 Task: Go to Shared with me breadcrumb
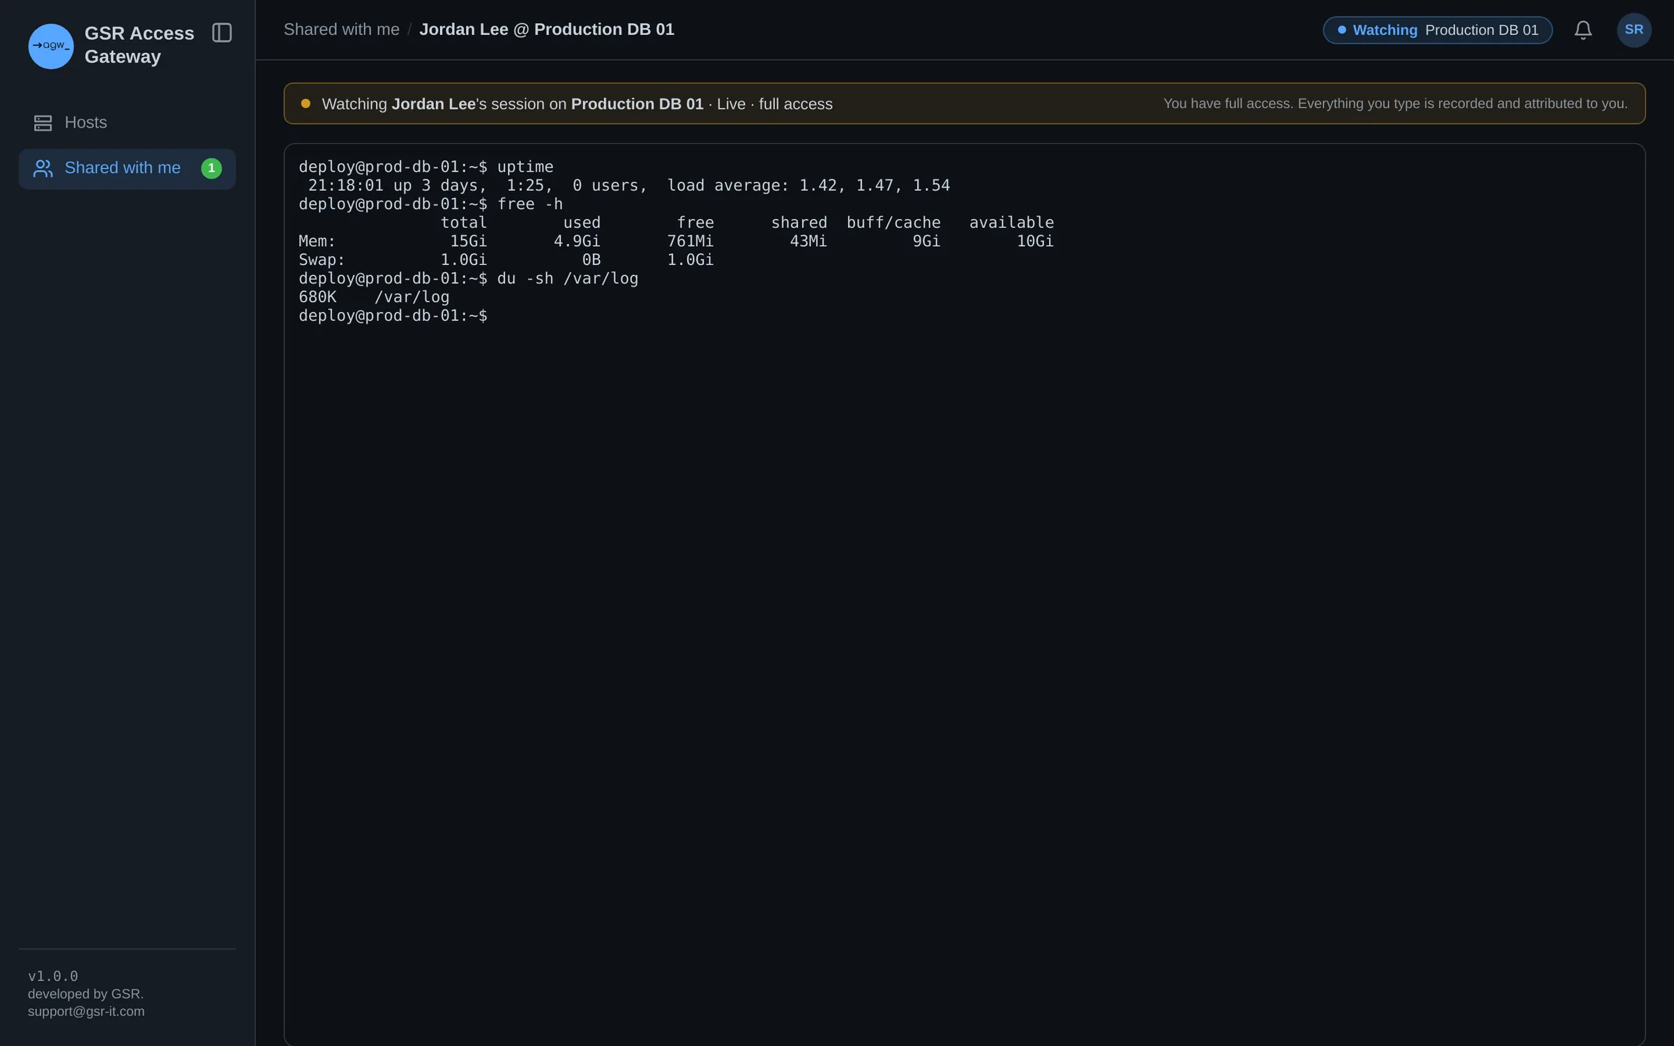[342, 30]
